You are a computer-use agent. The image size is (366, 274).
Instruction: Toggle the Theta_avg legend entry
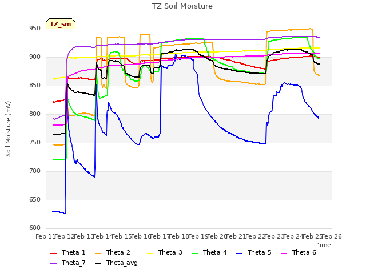click(116, 263)
